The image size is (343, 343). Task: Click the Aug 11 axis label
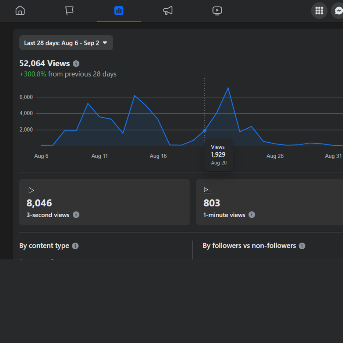99,156
